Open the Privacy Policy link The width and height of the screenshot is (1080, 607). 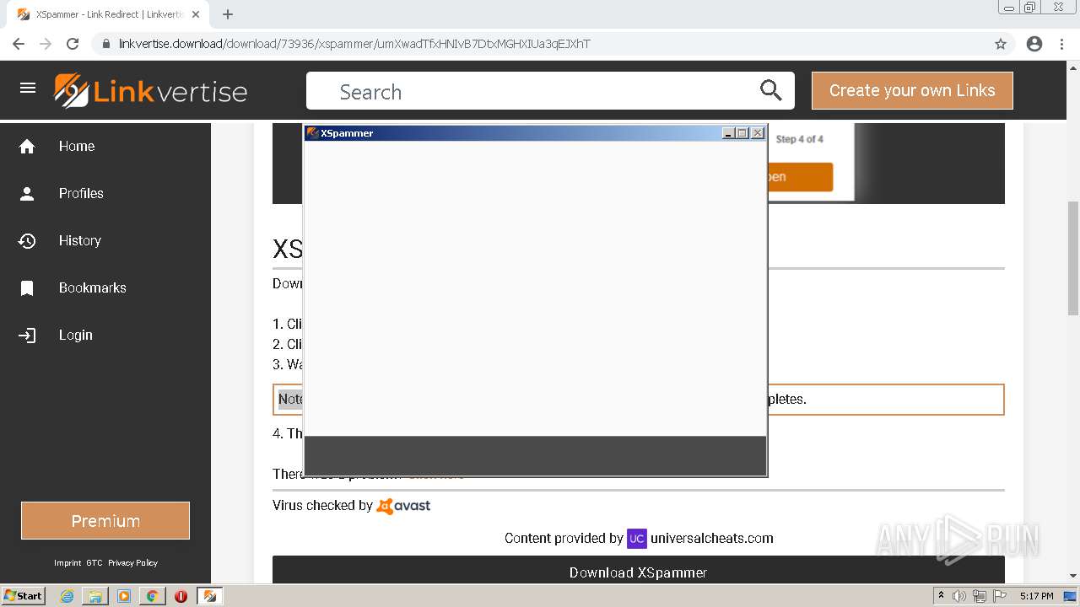point(132,563)
